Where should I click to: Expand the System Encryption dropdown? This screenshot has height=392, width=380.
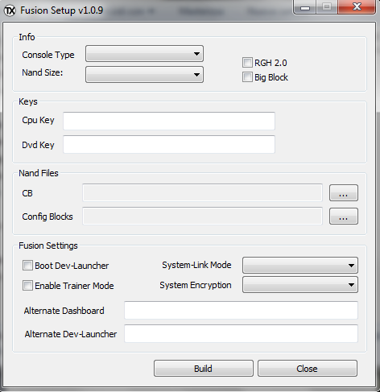point(300,285)
